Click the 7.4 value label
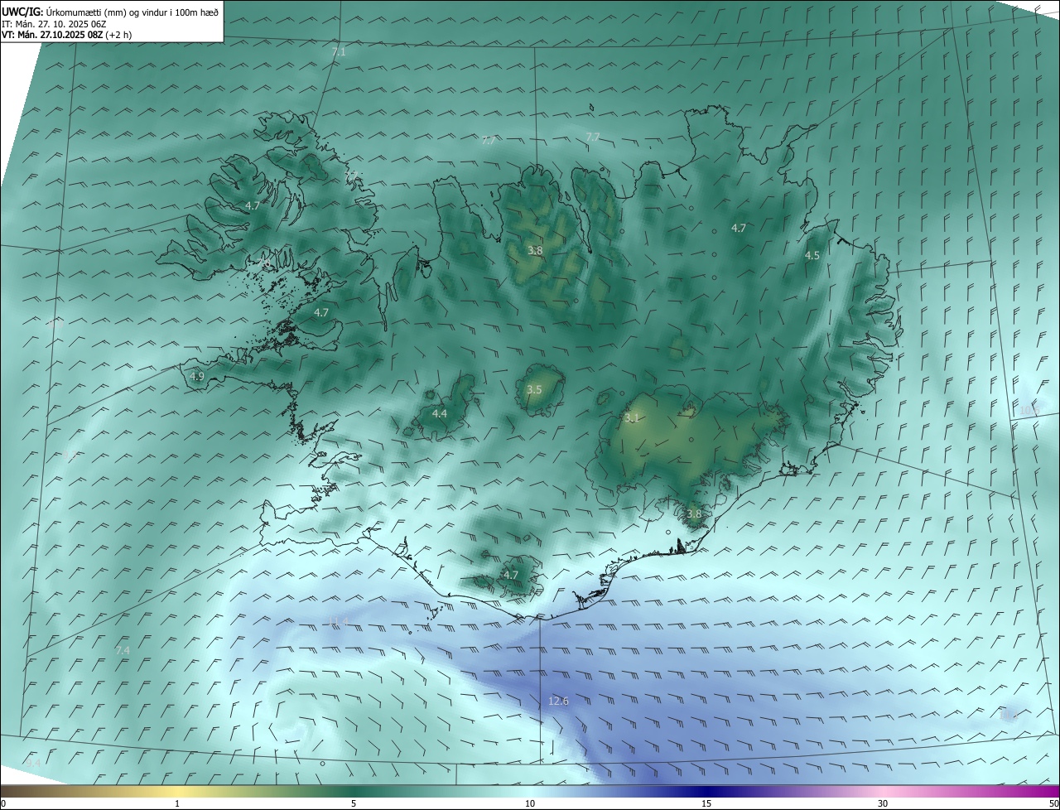Screen dimensions: 1060x810 (123, 651)
